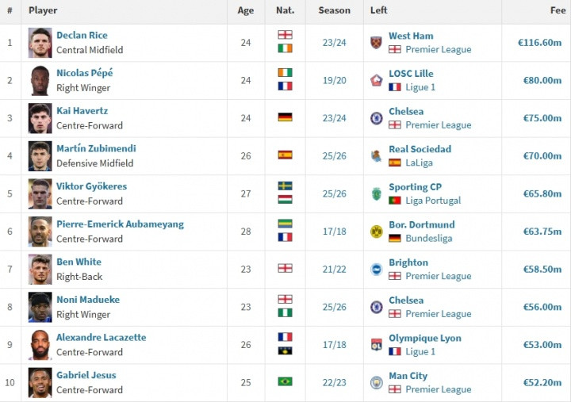Click the Brighton club crest icon
This screenshot has width=571, height=402.
point(376,270)
